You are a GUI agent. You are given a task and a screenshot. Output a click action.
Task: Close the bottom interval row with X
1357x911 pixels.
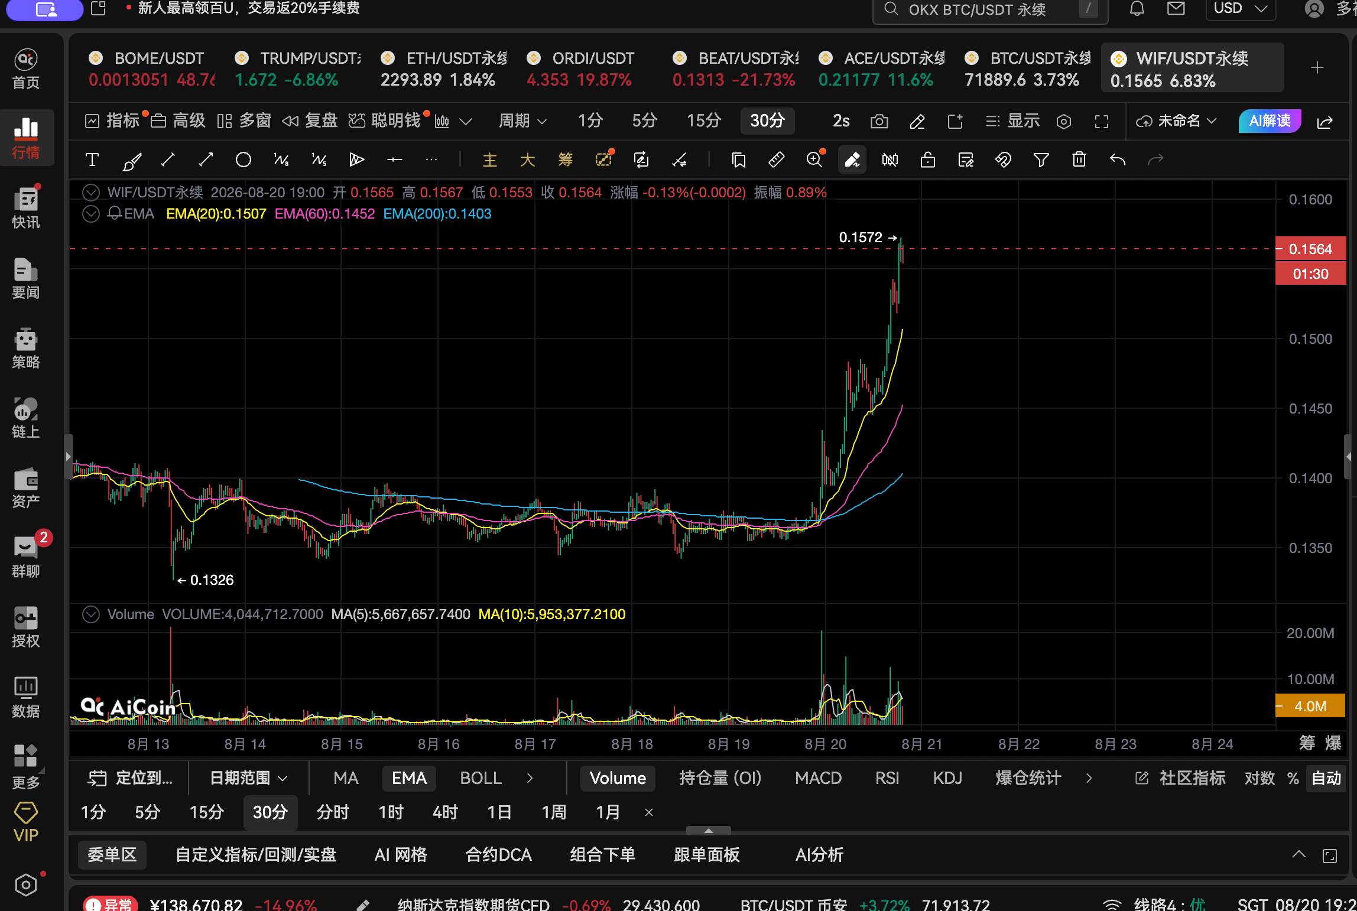[x=648, y=813]
